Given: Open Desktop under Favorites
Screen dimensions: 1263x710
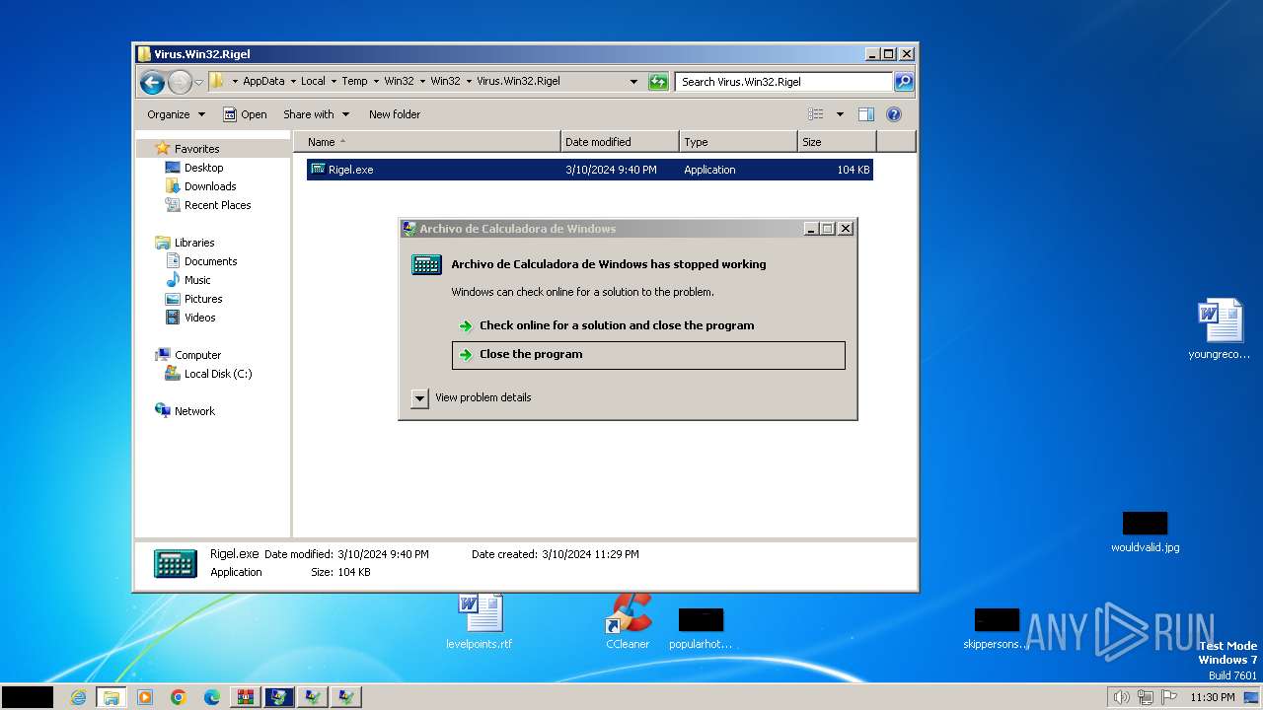Looking at the screenshot, I should [203, 168].
